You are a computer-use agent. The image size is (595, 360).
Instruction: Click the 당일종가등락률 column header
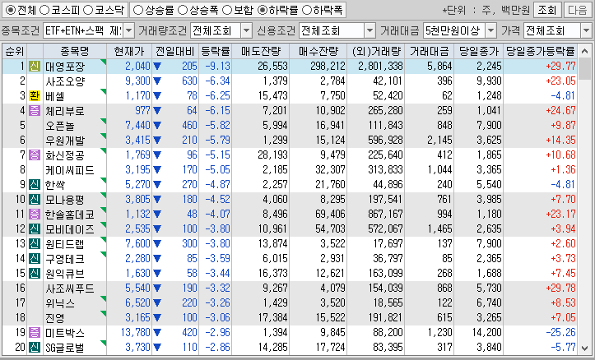pyautogui.click(x=541, y=51)
